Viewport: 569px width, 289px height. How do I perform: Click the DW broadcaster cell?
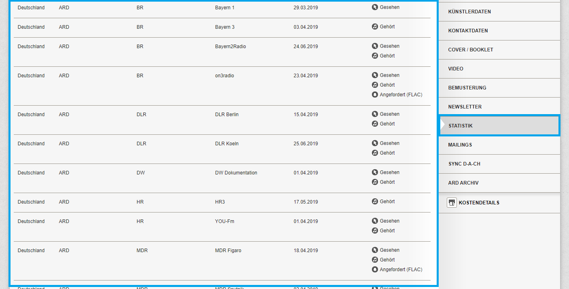140,173
